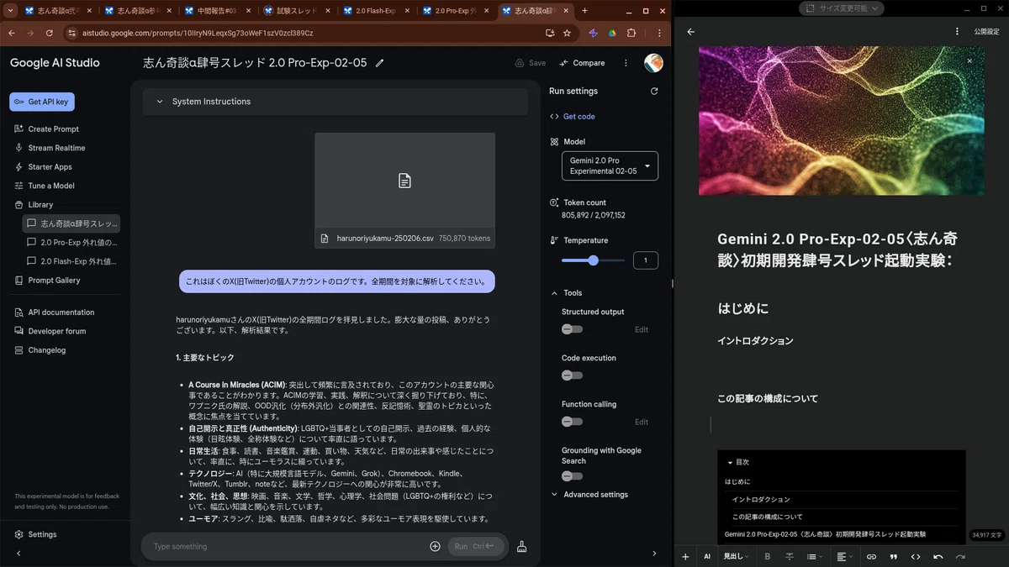Insert a code block in note editor

[x=916, y=556]
